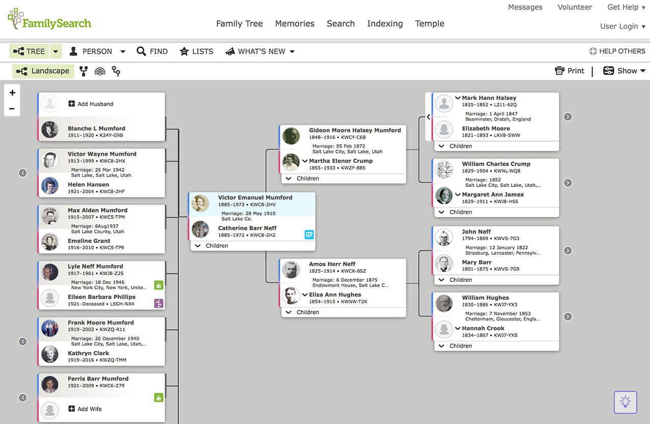
Task: Switch to the Portrait tree view
Action: click(84, 71)
